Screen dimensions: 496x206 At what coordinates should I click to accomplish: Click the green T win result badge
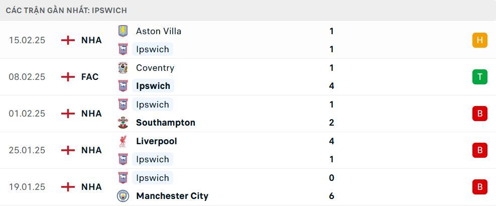[480, 77]
